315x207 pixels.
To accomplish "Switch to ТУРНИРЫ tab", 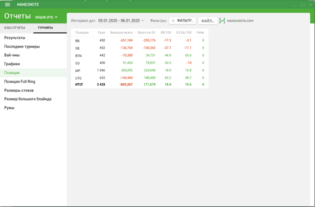I will pyautogui.click(x=45, y=28).
